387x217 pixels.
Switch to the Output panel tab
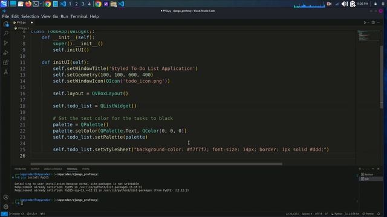35,169
